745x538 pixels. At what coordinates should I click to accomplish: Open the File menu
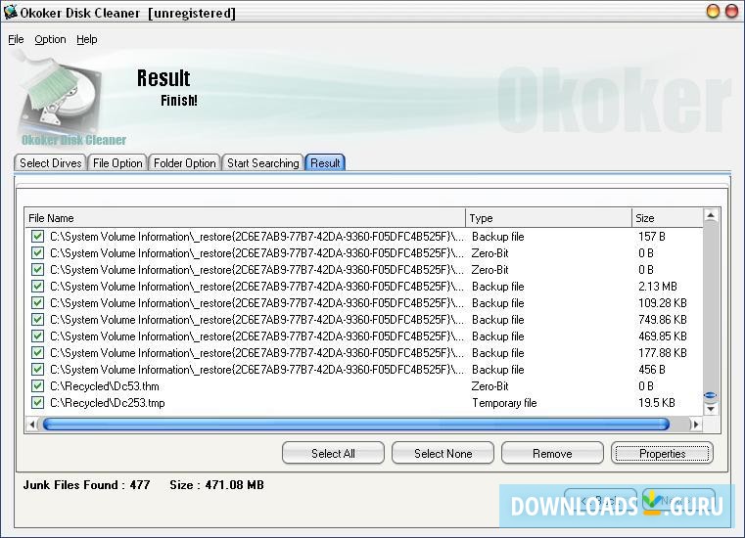[16, 39]
